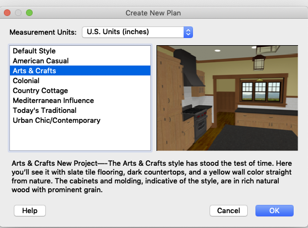Choose Country Cottage style
308x228 pixels.
pyautogui.click(x=80, y=91)
